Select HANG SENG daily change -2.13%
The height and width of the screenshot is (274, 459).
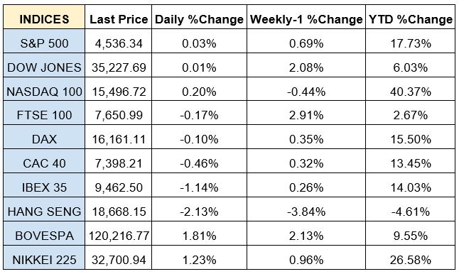tap(199, 212)
